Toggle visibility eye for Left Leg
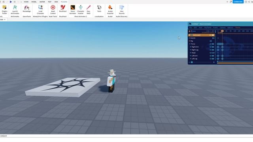The image size is (253, 142). pos(211,59)
